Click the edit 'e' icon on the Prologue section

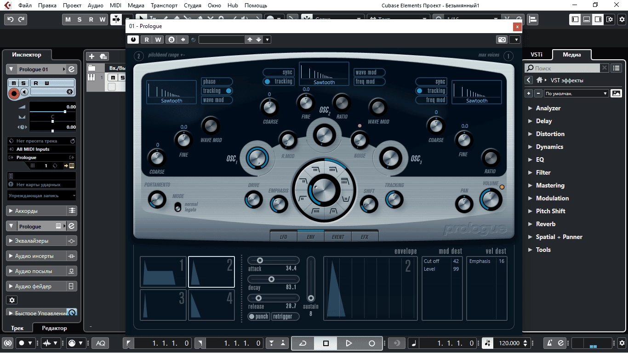(71, 226)
